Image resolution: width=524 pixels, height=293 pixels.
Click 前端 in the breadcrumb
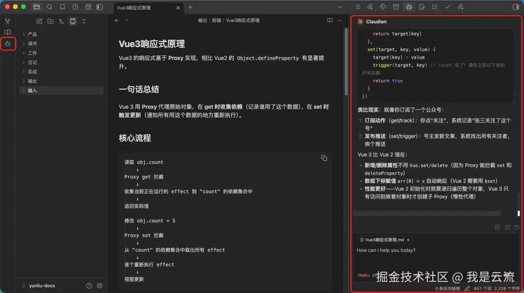tap(216, 20)
